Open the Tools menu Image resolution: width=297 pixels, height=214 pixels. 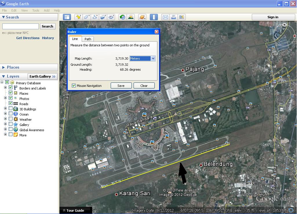(x=36, y=10)
